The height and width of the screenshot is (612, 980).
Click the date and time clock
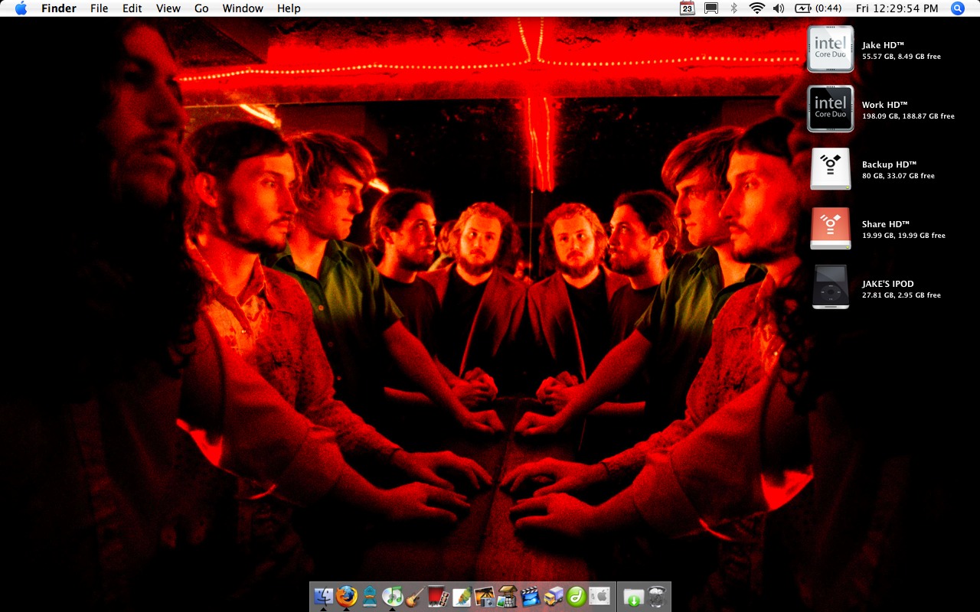click(x=897, y=8)
